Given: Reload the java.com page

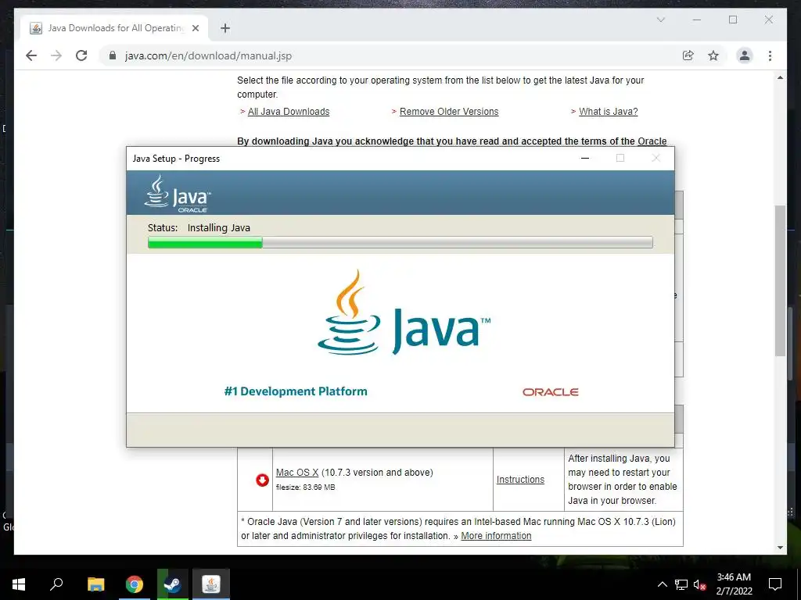Looking at the screenshot, I should [81, 55].
